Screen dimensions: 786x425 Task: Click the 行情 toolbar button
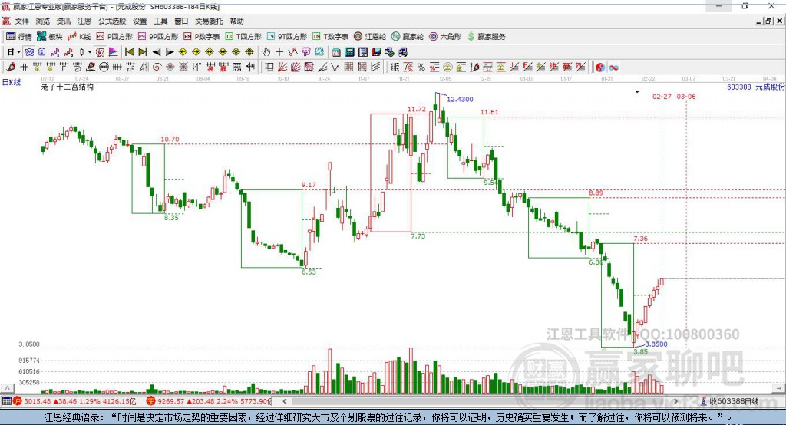point(19,37)
